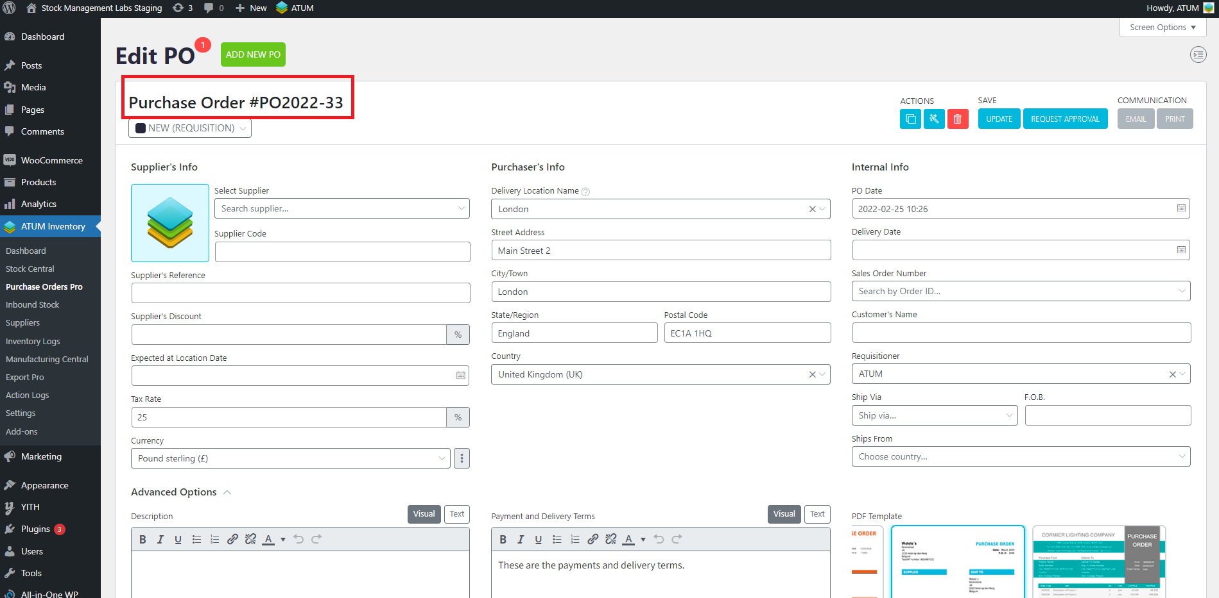Open Inbound Stock in ATUM submenu
This screenshot has width=1219, height=598.
point(33,305)
